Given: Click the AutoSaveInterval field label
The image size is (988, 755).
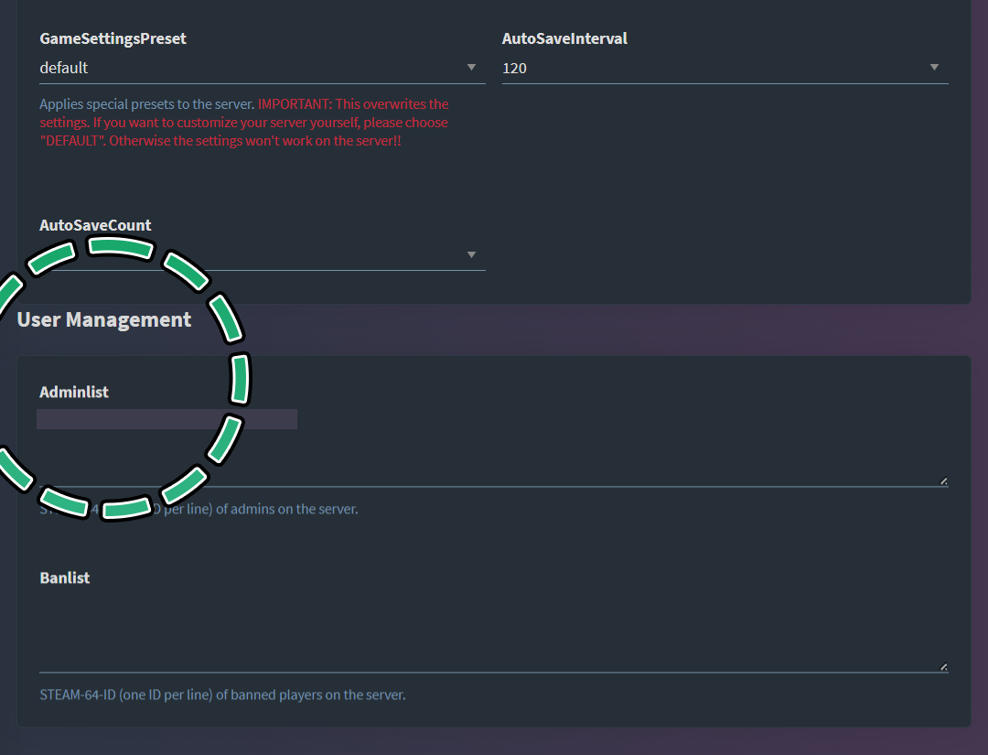Looking at the screenshot, I should [564, 39].
